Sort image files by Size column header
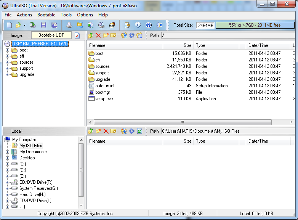 [x=178, y=45]
